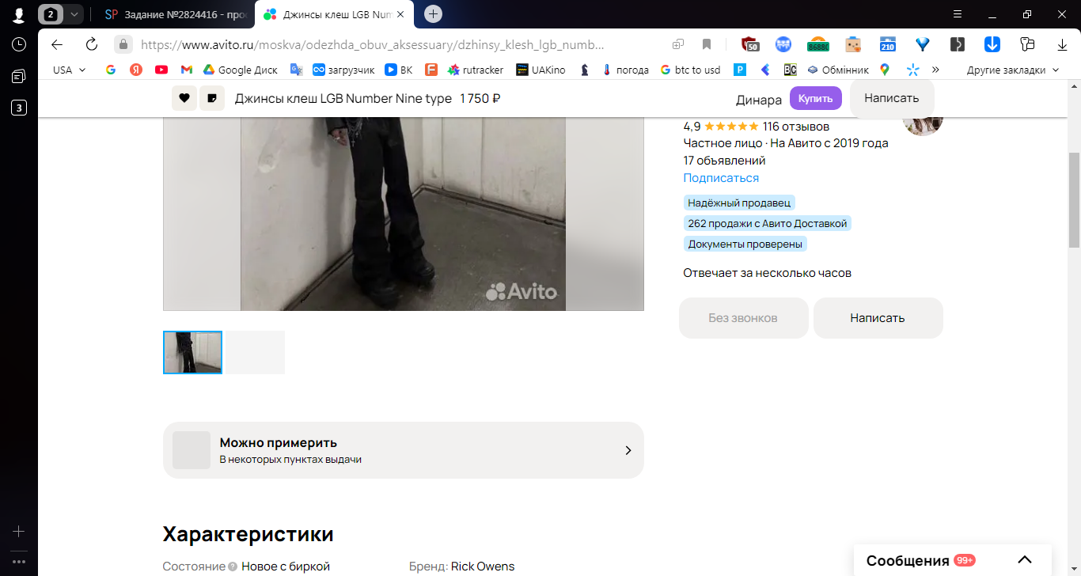Open the chess knight bookmark

pos(585,70)
